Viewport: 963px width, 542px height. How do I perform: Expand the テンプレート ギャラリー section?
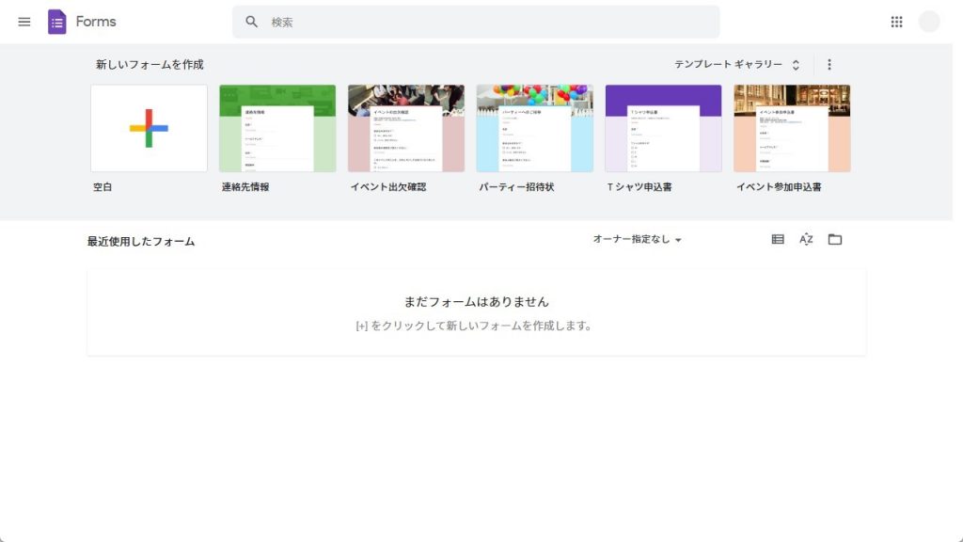point(737,65)
